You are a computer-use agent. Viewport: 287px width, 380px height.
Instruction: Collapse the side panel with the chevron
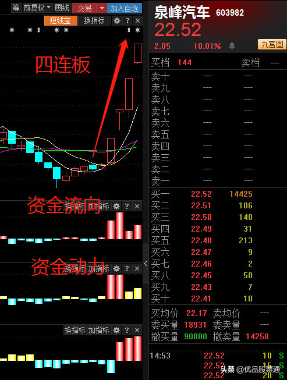(x=146, y=264)
